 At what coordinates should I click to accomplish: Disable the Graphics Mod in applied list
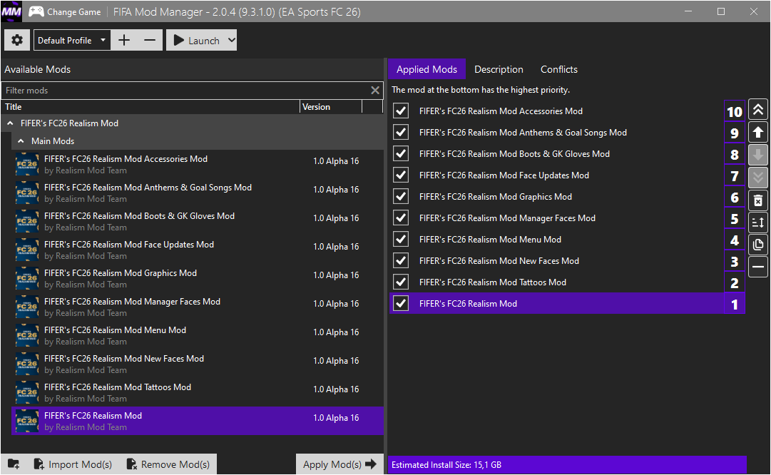click(401, 197)
